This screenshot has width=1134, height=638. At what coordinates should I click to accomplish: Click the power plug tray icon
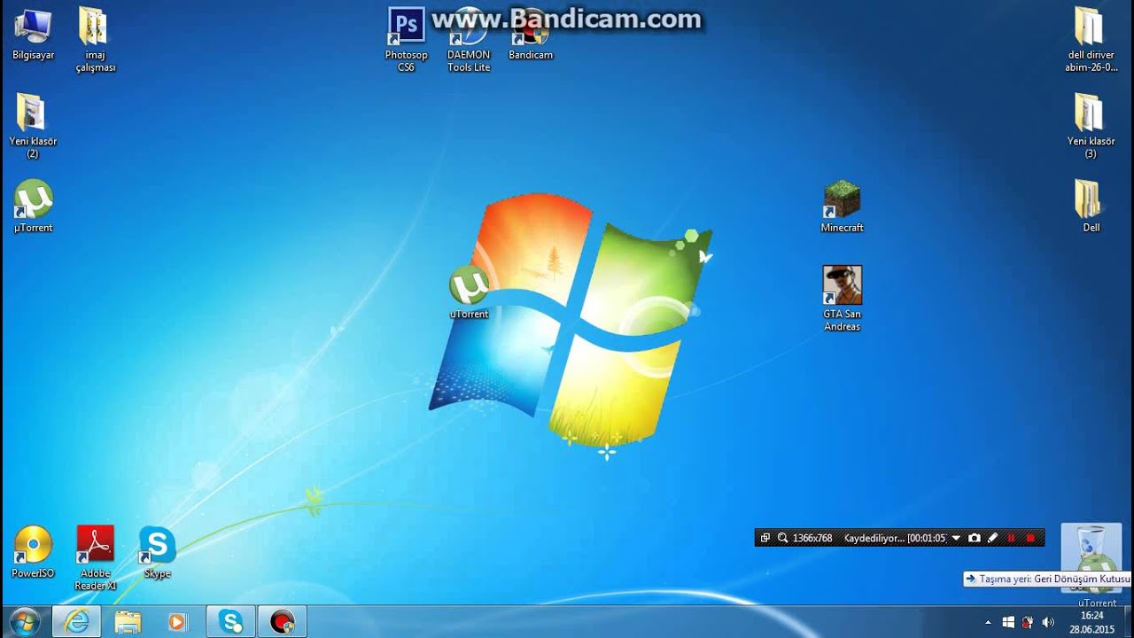coord(1028,622)
